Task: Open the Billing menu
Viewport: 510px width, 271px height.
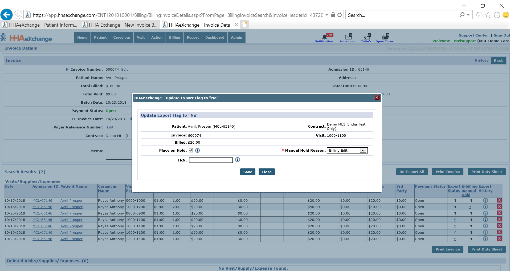Action: [x=174, y=38]
